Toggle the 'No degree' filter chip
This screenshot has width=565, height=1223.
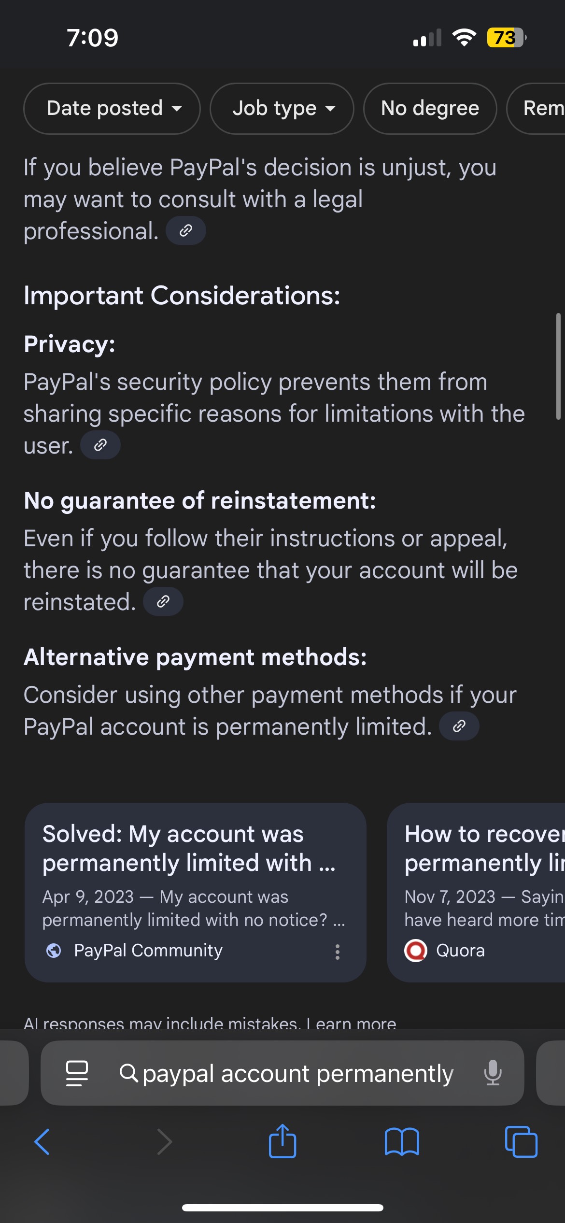pos(430,108)
